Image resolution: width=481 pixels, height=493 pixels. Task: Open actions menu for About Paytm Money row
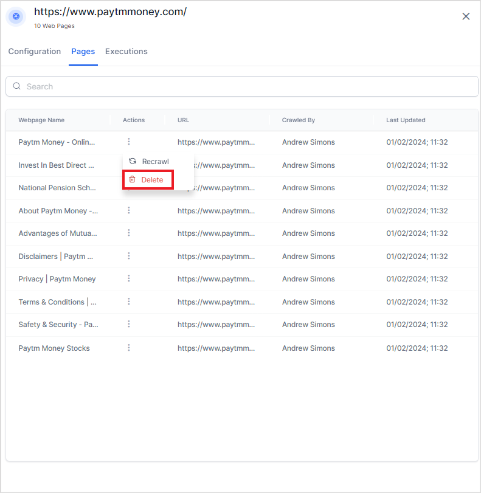[129, 210]
